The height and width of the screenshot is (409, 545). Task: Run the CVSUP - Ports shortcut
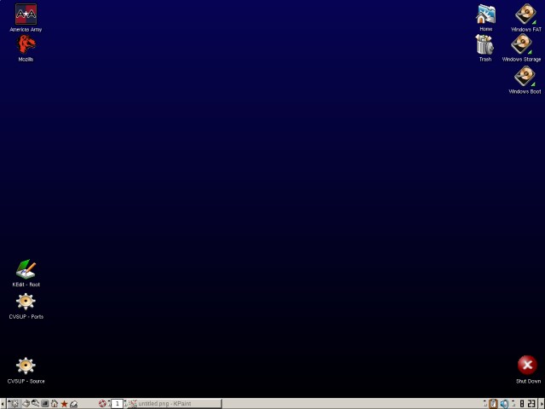pos(26,302)
